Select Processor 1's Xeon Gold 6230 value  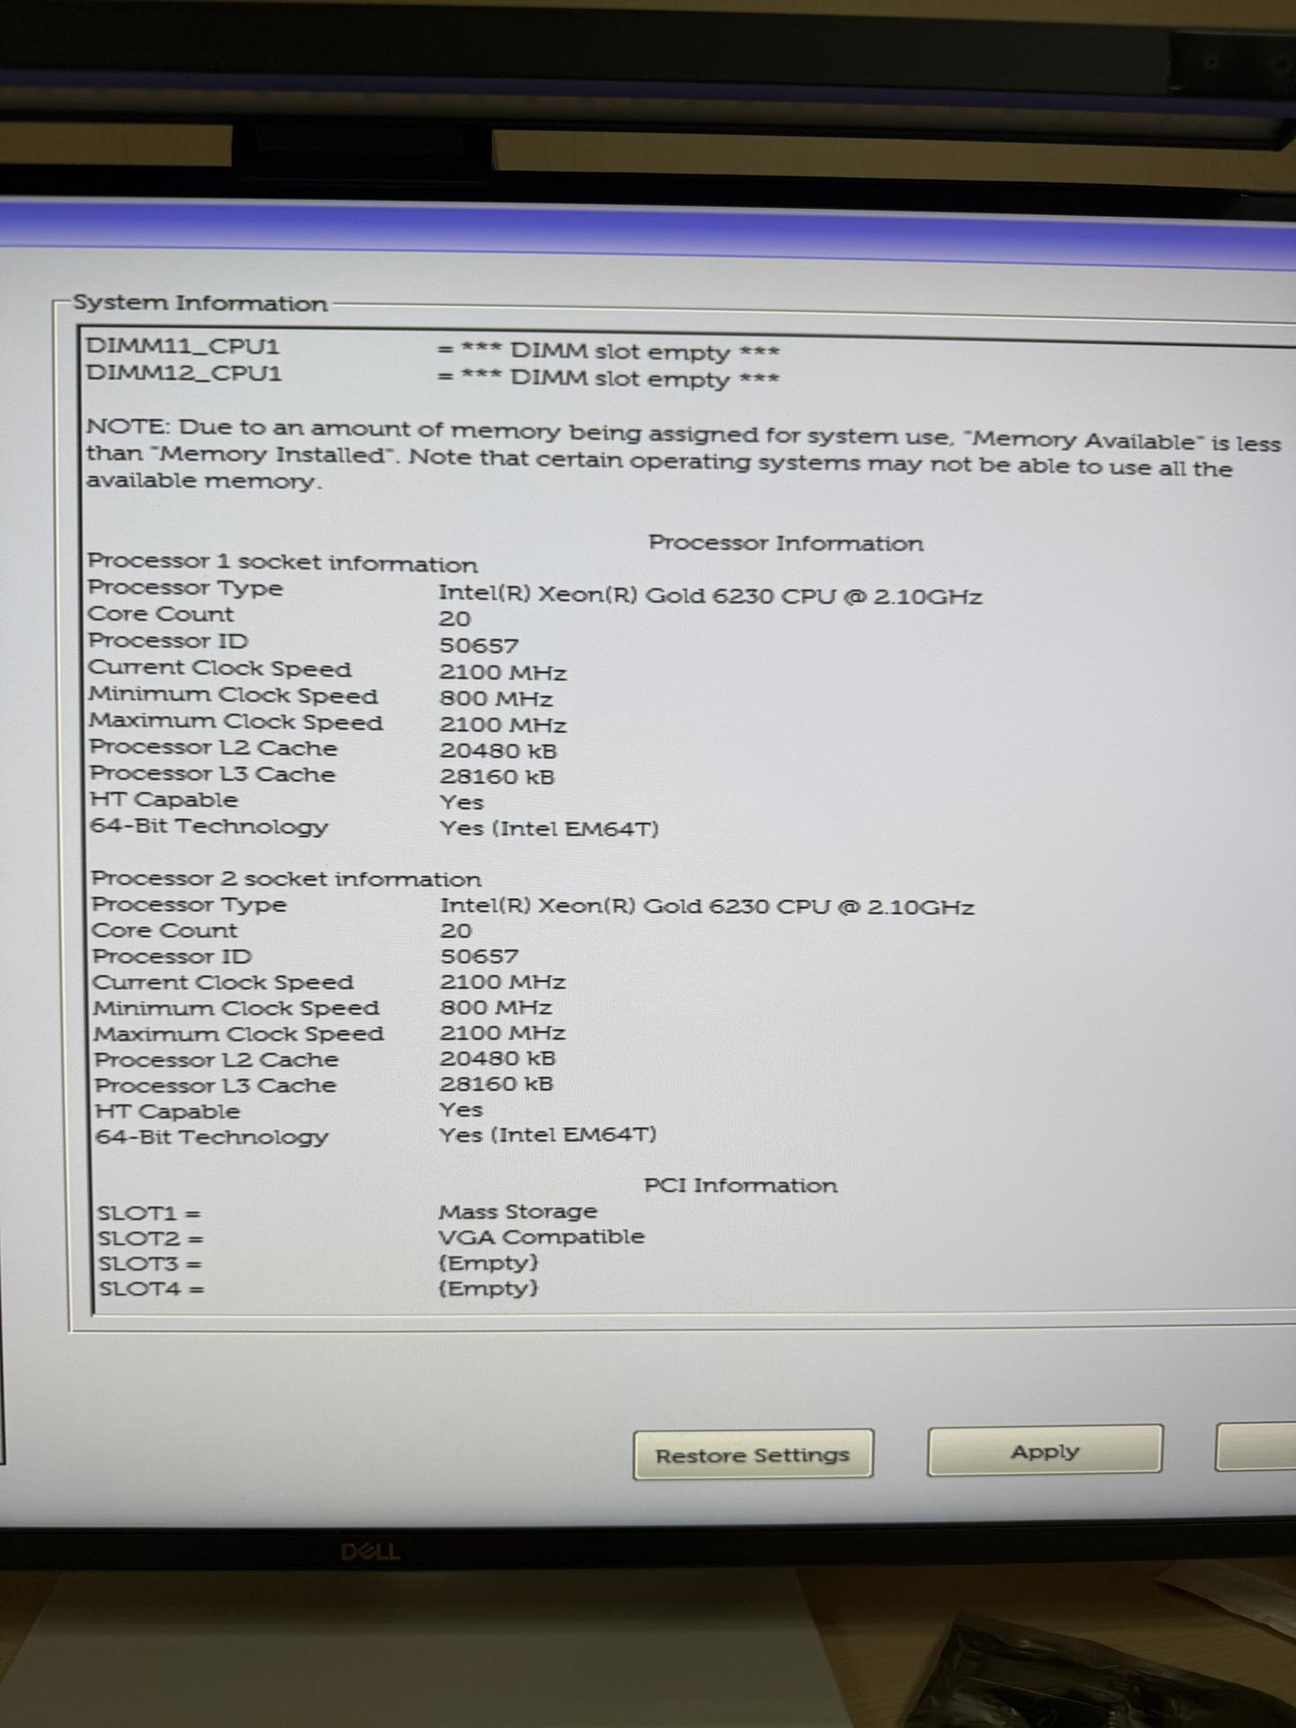[x=710, y=596]
